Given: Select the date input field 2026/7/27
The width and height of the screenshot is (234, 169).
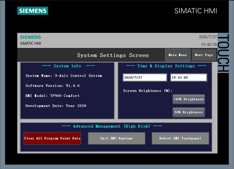Looking at the screenshot, I should (145, 77).
